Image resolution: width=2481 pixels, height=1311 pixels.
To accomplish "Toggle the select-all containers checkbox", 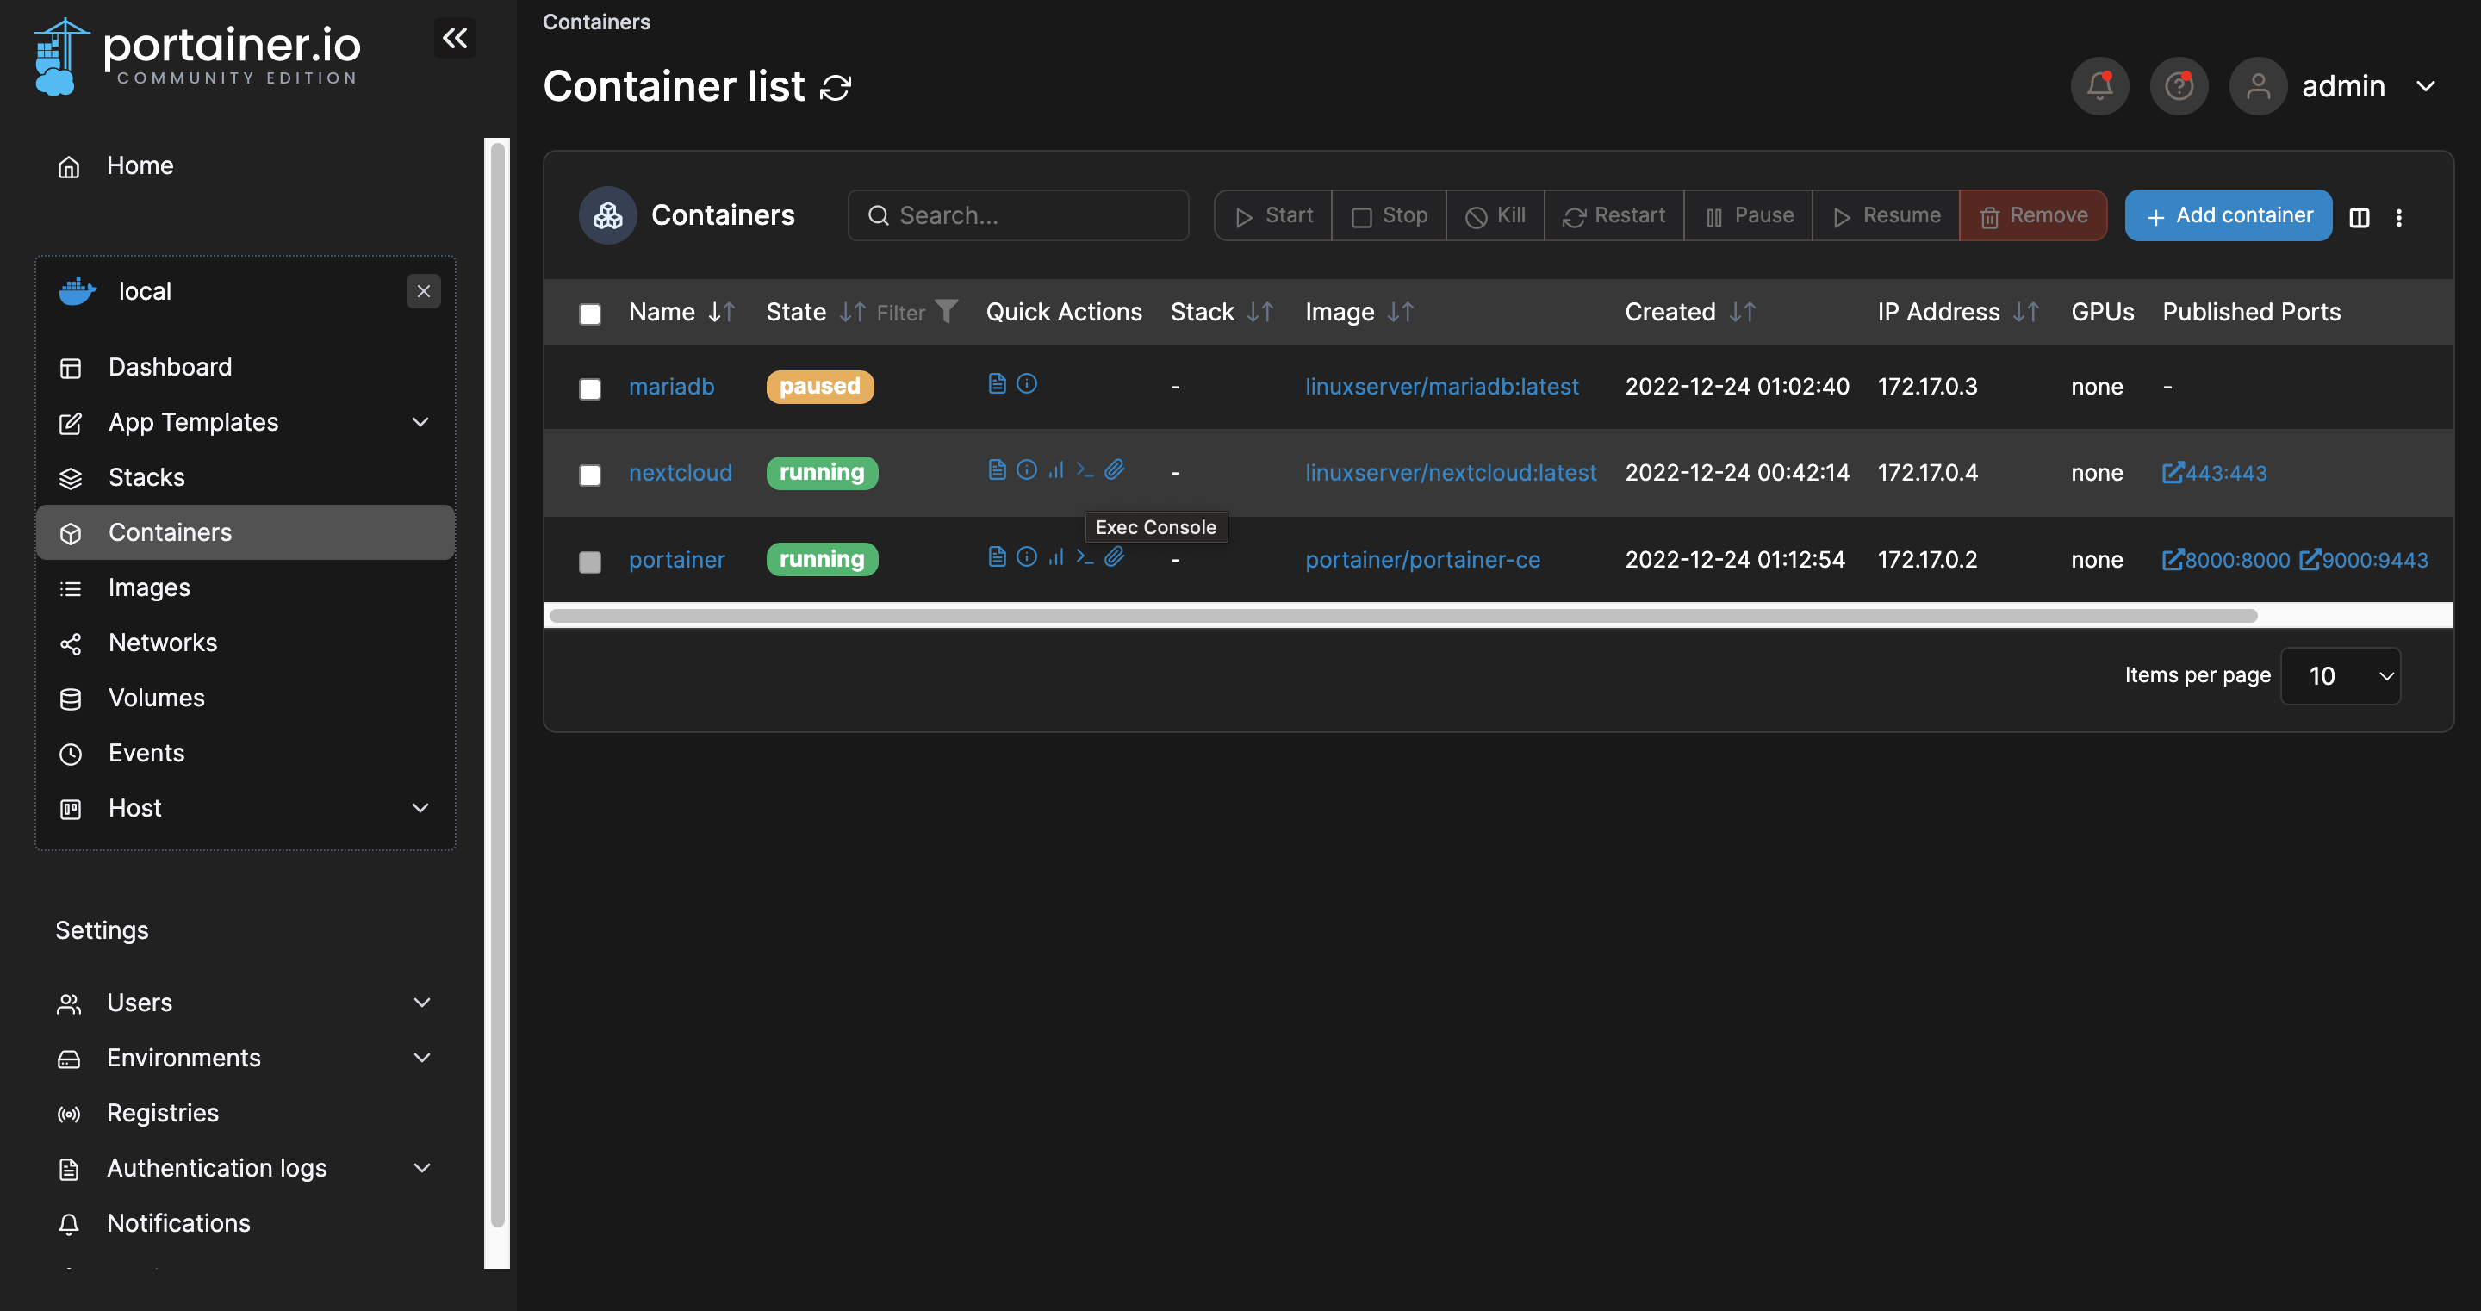I will pyautogui.click(x=589, y=314).
